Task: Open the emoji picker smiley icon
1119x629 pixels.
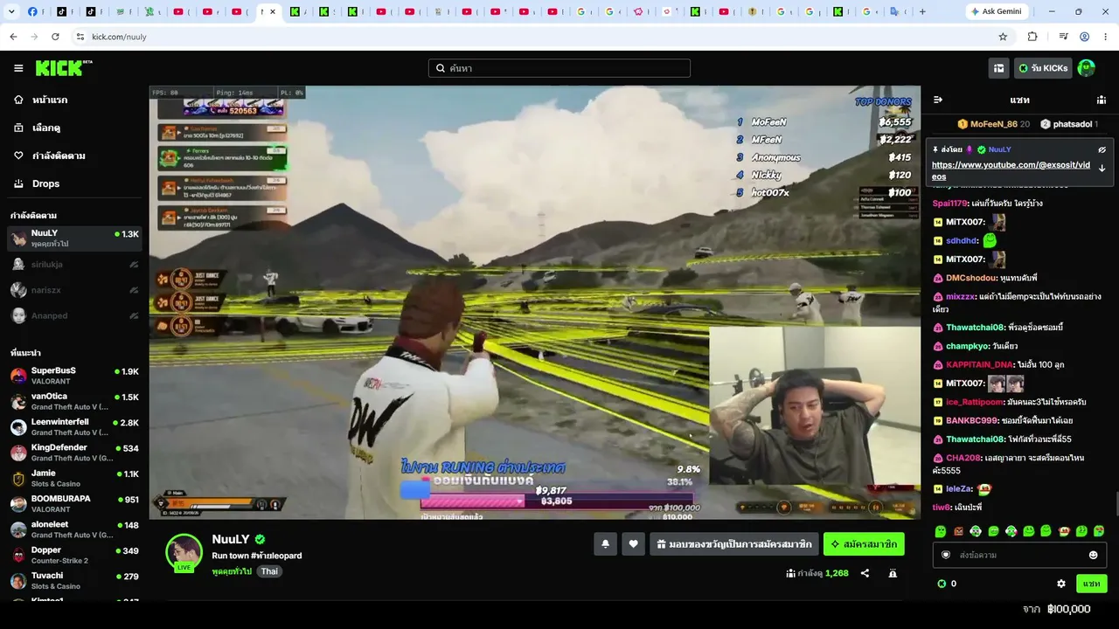Action: [1093, 555]
